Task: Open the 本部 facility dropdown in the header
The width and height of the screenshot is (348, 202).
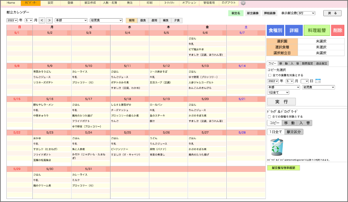Action: click(71, 20)
